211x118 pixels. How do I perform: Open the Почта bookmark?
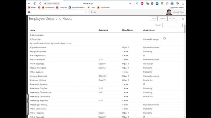tap(92, 8)
